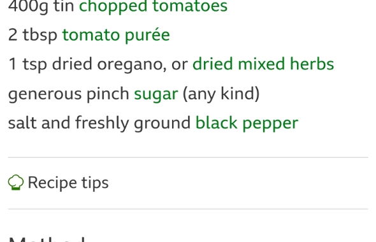
Task: Click the word 'herbs' in the green link
Action: coord(312,64)
